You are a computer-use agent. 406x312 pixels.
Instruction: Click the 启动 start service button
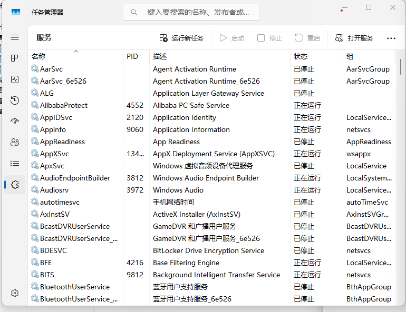coord(232,38)
